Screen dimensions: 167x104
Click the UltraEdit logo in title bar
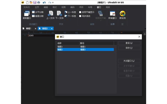(23, 2)
